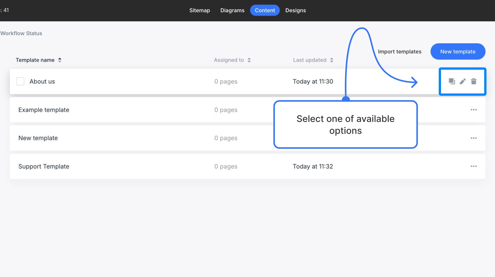
Task: Open more options for New template row
Action: [x=474, y=138]
